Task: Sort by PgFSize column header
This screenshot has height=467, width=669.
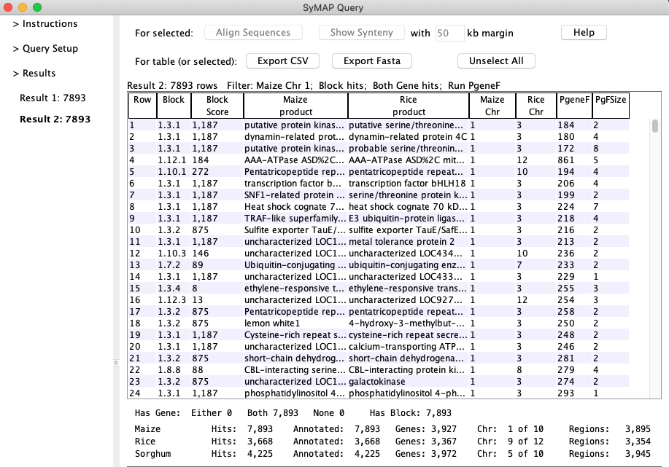Action: pos(611,106)
